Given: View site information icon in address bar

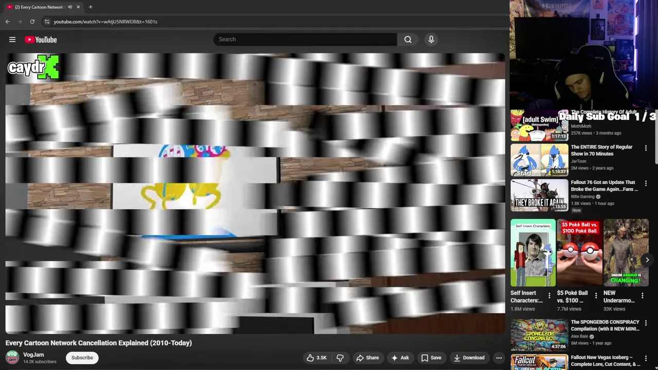Looking at the screenshot, I should point(47,22).
